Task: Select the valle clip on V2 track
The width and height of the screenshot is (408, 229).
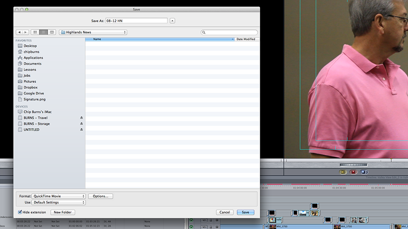Action: tap(275, 220)
